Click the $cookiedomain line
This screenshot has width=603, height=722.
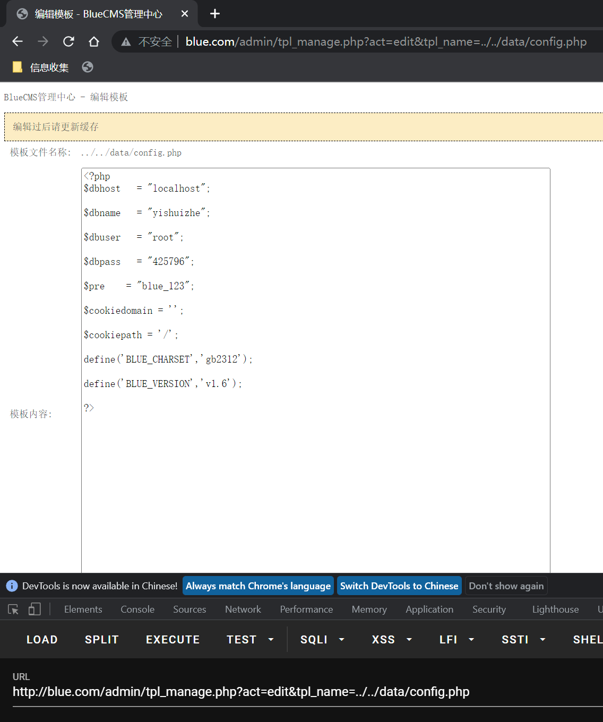click(x=134, y=311)
